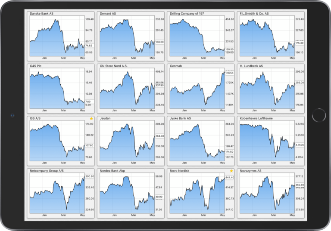Click Genmab current price 1.975K

pos(229,73)
